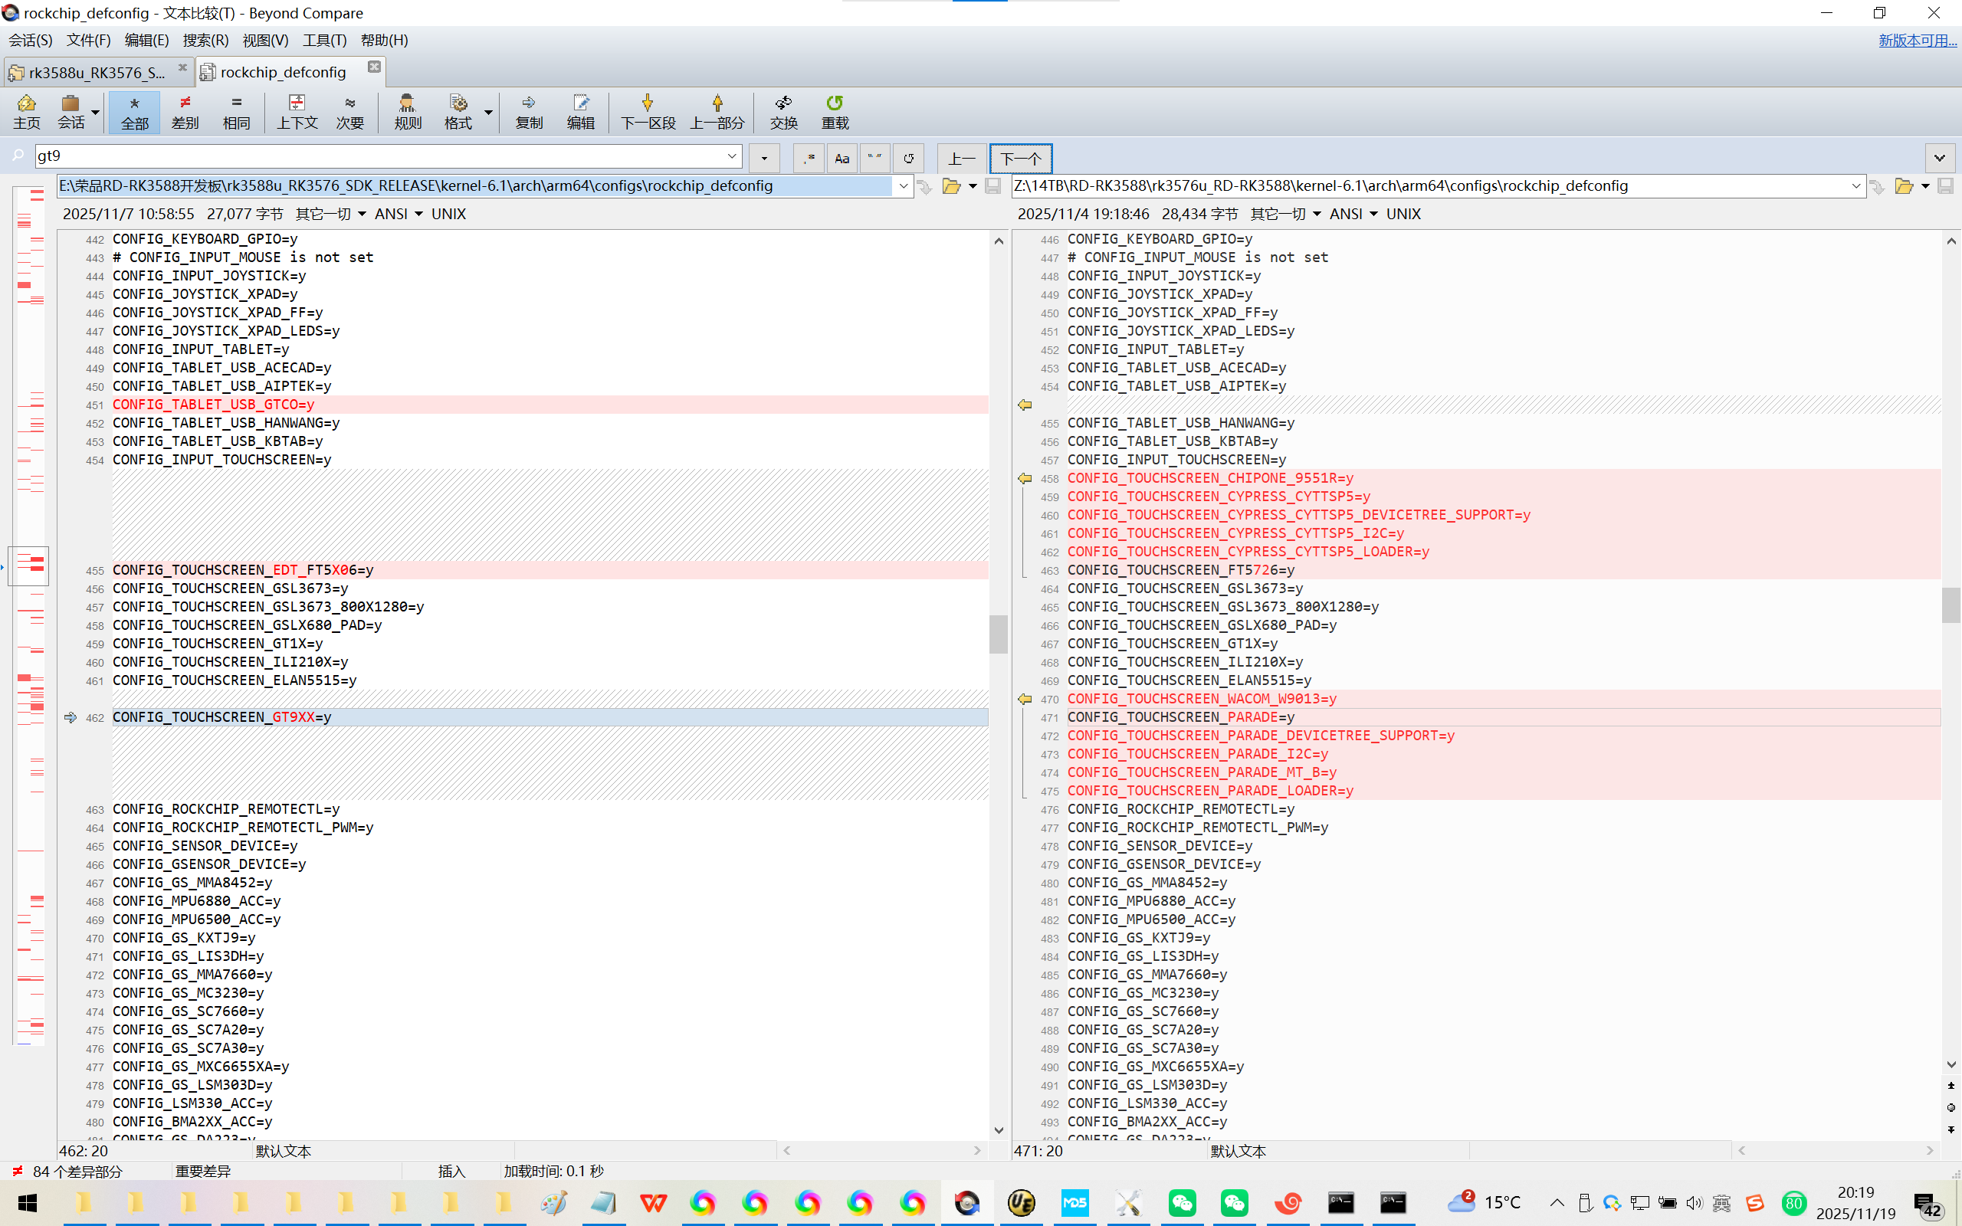
Task: Click the new version available link
Action: pyautogui.click(x=1917, y=41)
